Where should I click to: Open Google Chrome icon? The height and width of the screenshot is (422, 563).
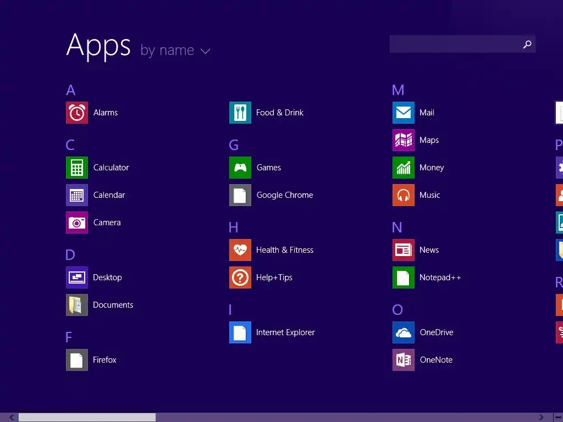(240, 195)
